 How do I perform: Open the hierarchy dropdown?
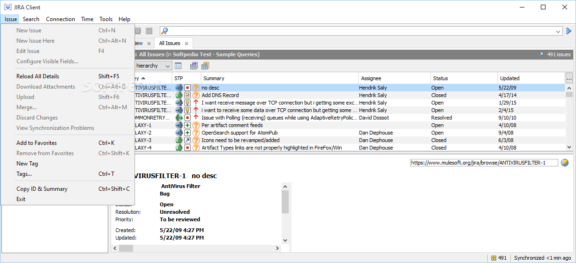click(168, 66)
